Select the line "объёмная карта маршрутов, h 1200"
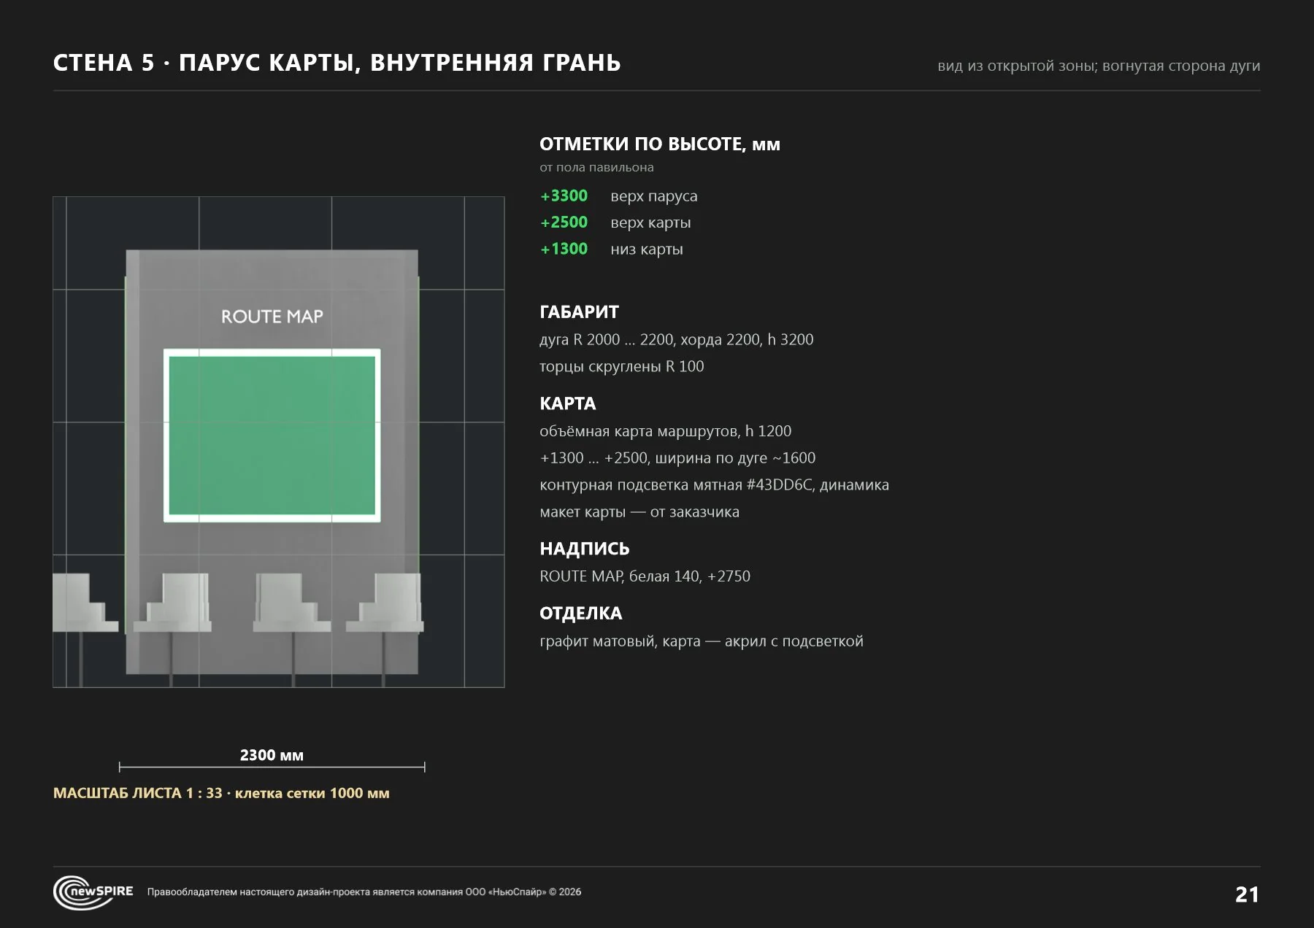 666,431
